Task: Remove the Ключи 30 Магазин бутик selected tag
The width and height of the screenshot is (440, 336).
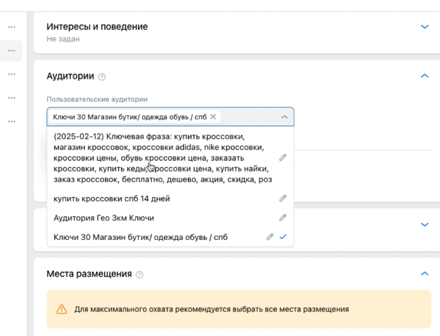Action: click(x=213, y=116)
